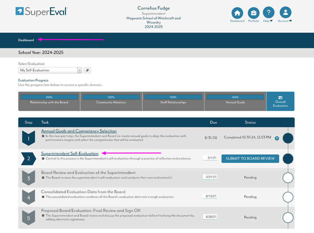The width and height of the screenshot is (314, 233).
Task: Edit the 6/30/21 due date field
Action: (x=210, y=217)
